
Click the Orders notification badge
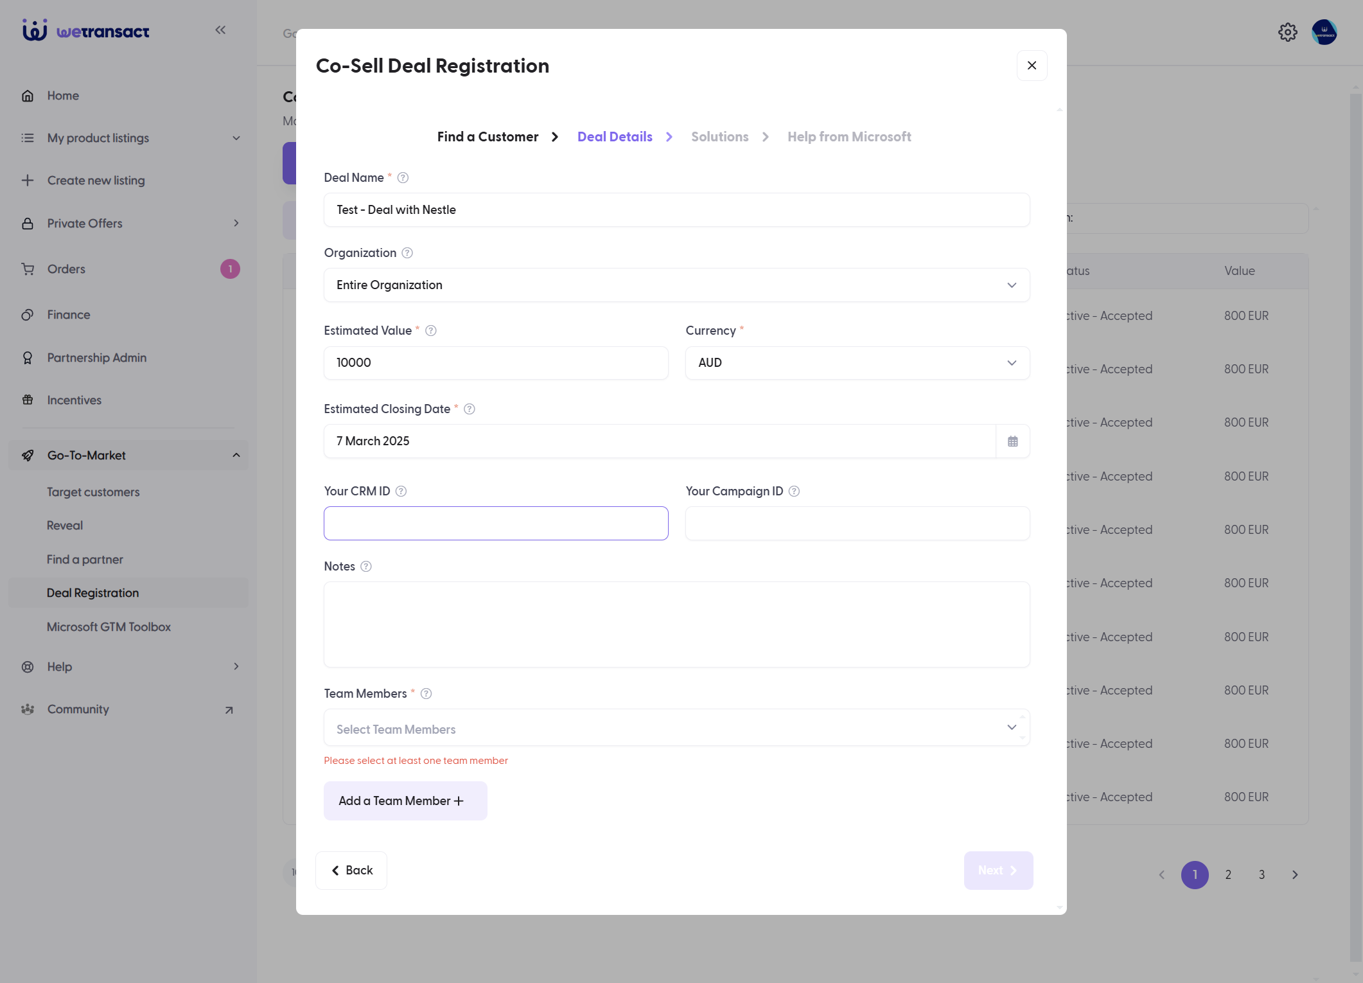(230, 269)
